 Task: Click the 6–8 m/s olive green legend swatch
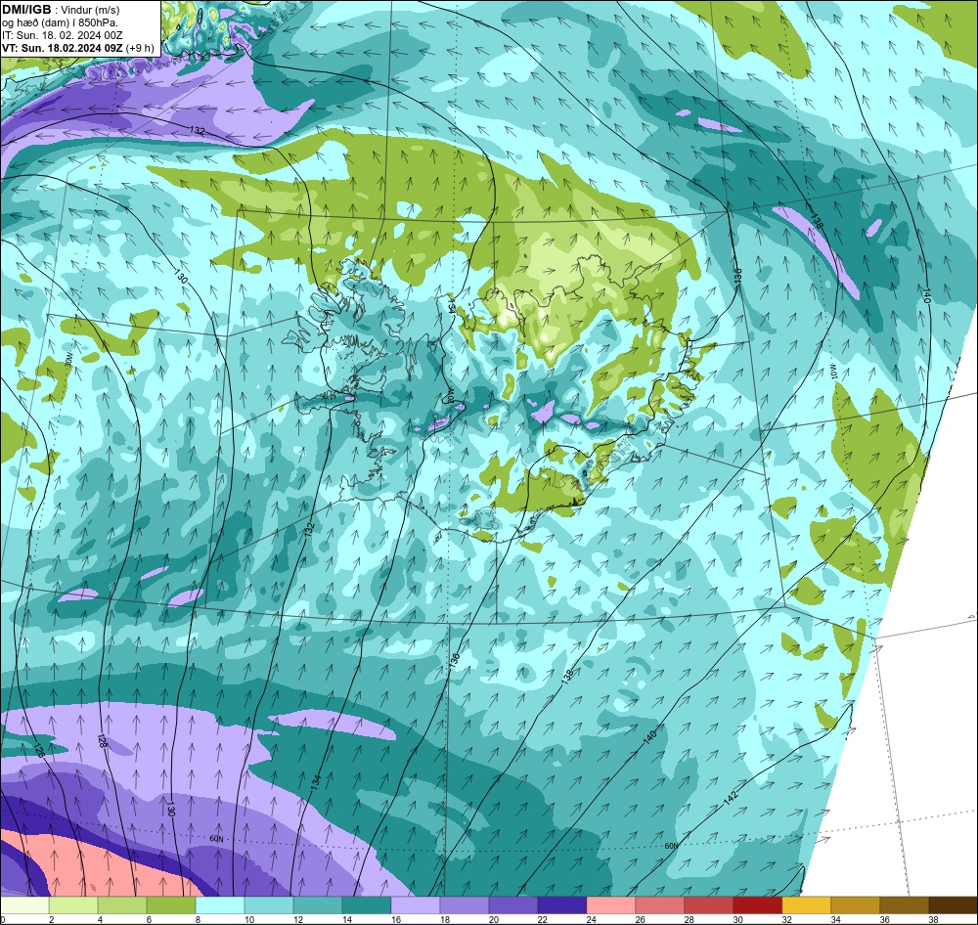pyautogui.click(x=171, y=905)
